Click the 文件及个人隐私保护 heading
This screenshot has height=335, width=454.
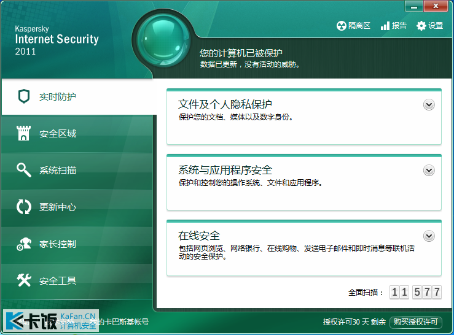(x=225, y=104)
